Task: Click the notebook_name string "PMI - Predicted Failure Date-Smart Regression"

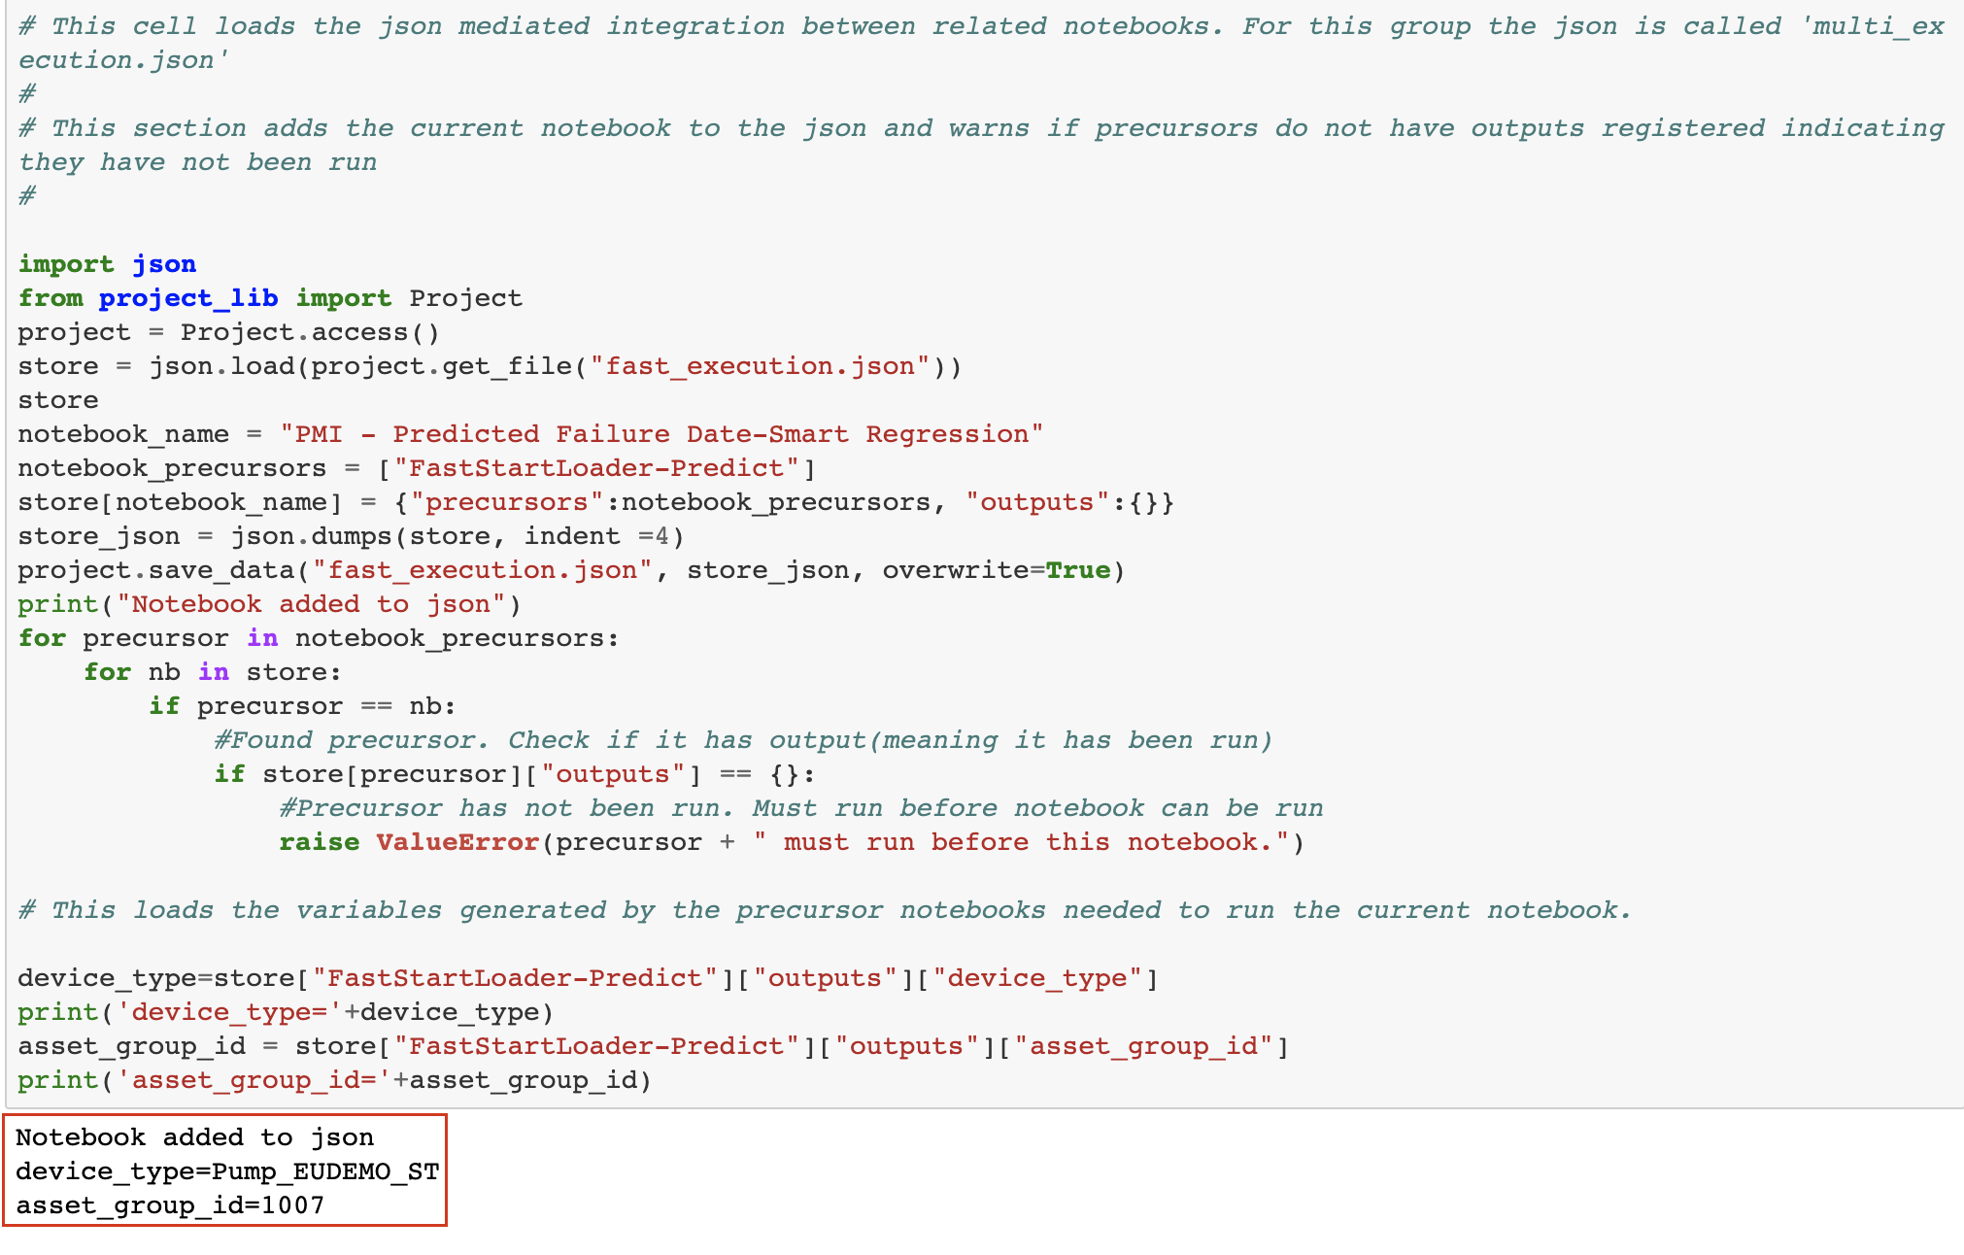Action: point(660,434)
